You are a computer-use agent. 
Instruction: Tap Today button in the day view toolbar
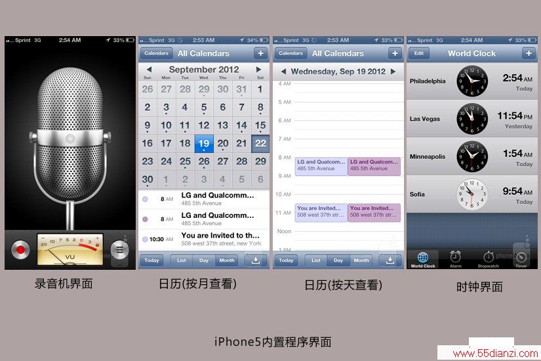[286, 260]
